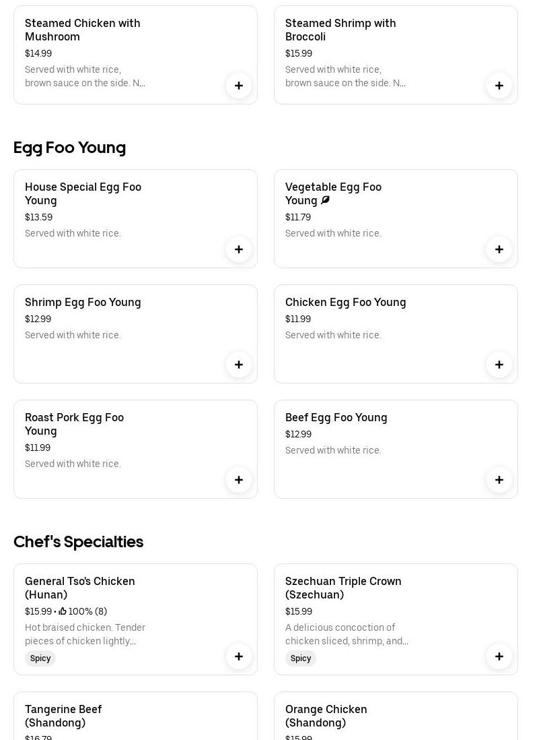Image resolution: width=541 pixels, height=740 pixels.
Task: Add Vegetable Egg Foo Young to order
Action: pyautogui.click(x=499, y=249)
